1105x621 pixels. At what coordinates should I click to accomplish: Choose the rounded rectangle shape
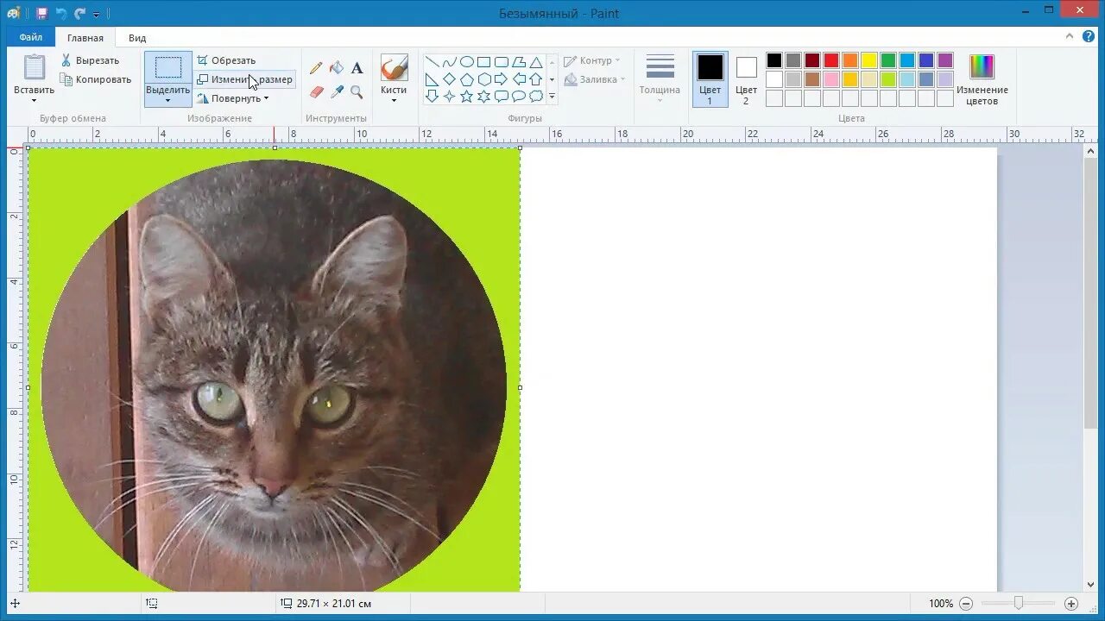pyautogui.click(x=501, y=62)
